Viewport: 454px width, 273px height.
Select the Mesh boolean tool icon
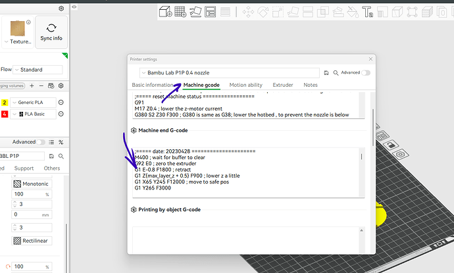pos(323,12)
